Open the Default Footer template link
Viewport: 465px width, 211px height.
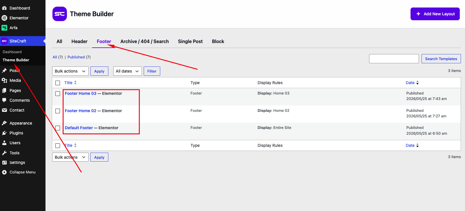point(79,128)
